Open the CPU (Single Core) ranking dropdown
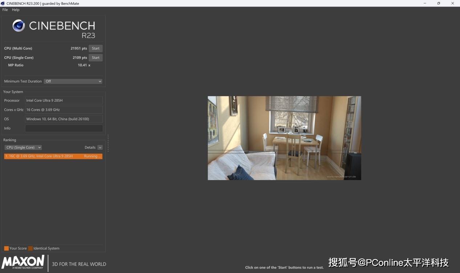The height and width of the screenshot is (273, 460). click(23, 147)
